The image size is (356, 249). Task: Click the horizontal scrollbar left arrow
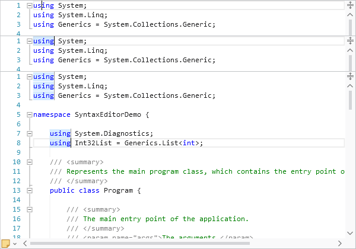[24, 243]
